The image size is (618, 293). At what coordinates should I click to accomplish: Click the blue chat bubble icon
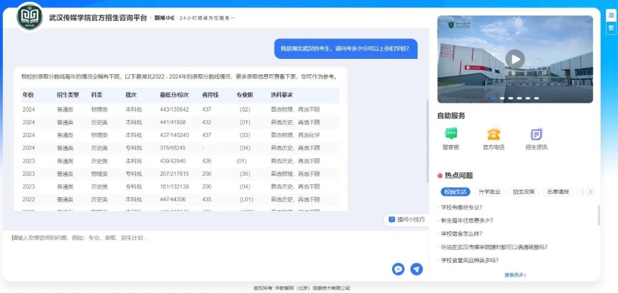click(398, 269)
